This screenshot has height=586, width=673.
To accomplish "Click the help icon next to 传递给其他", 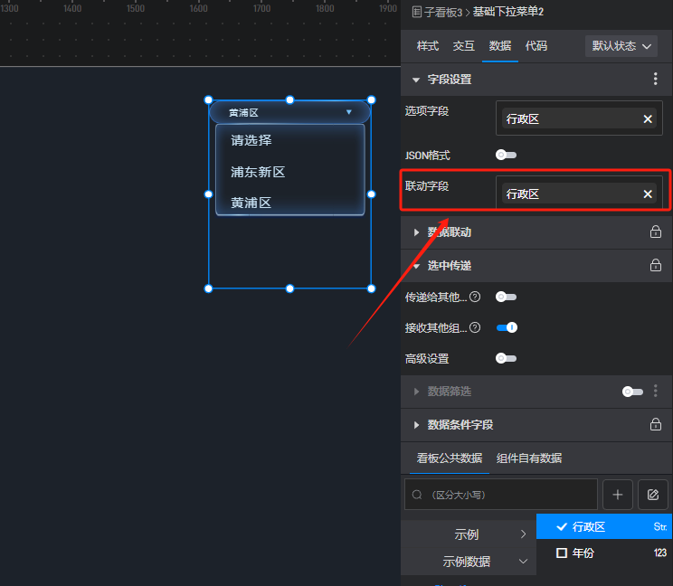I will [475, 297].
